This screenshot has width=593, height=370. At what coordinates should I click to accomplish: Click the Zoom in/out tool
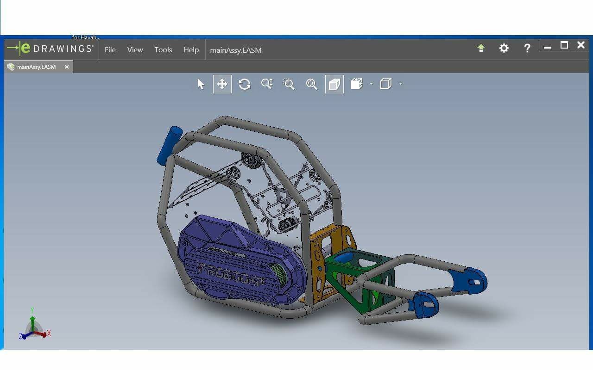[x=267, y=84]
